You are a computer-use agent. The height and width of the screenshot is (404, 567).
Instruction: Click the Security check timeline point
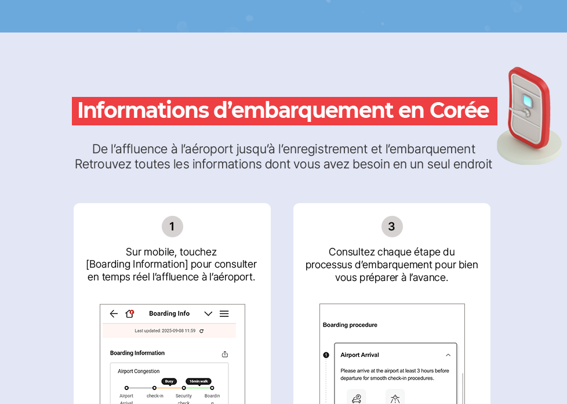coord(184,388)
